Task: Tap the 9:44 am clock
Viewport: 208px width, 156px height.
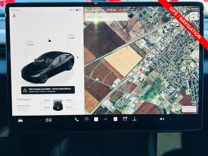Action: pos(112,10)
